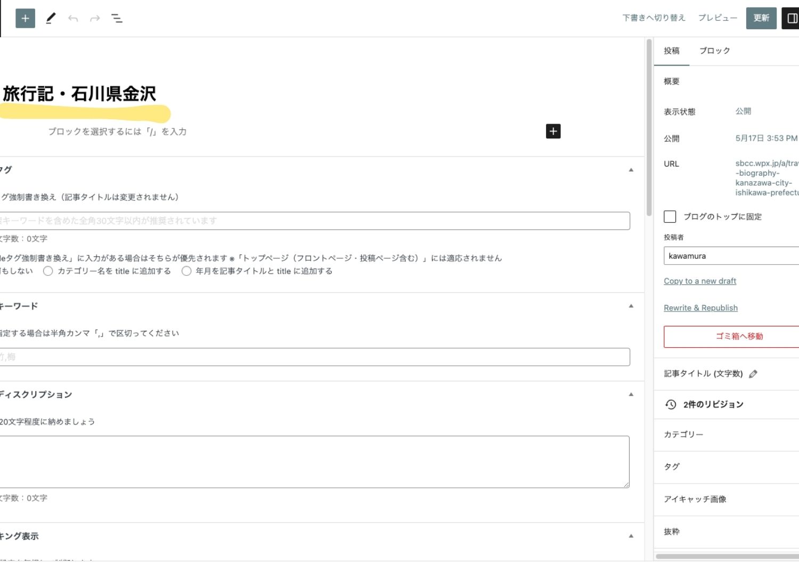Collapse the title tag section arrow

(x=631, y=170)
